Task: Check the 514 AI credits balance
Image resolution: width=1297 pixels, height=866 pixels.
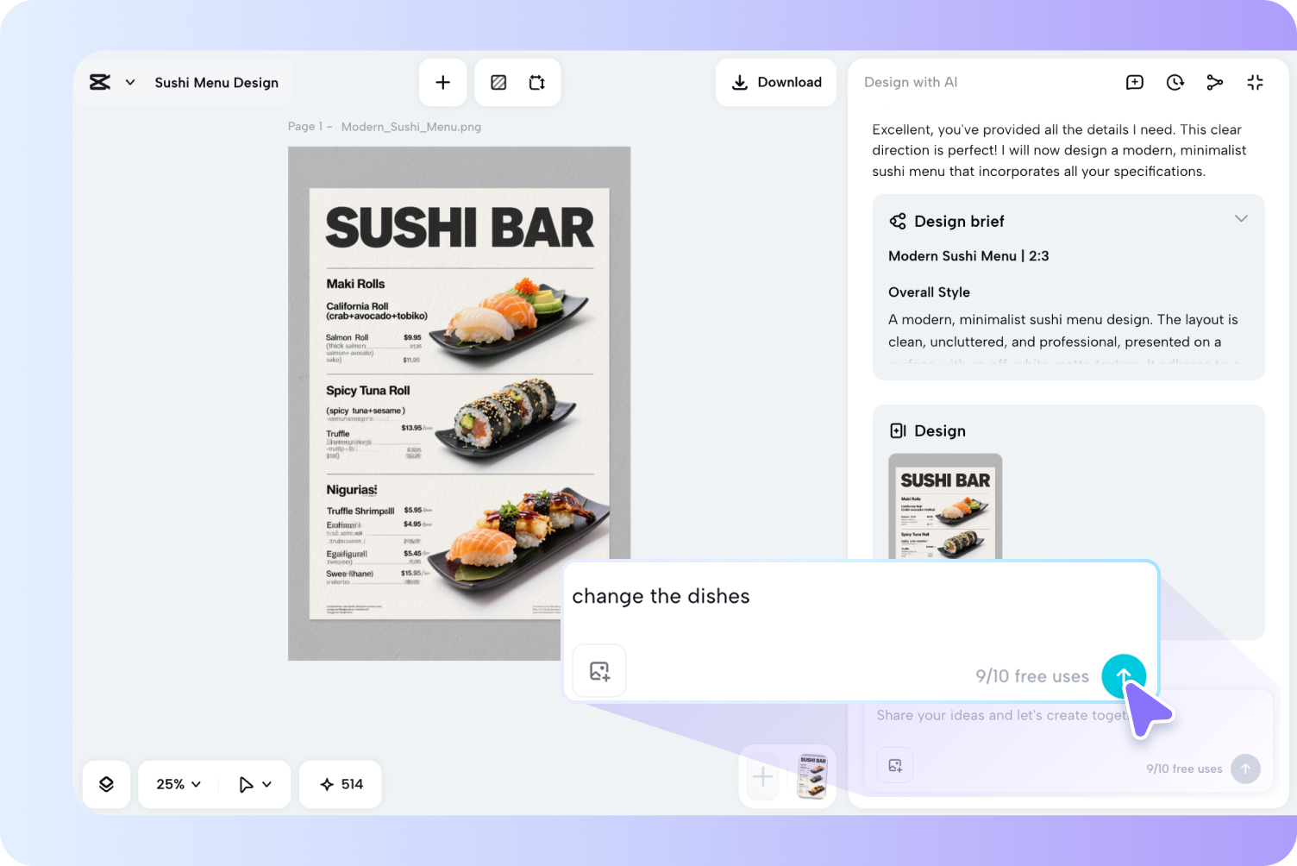Action: [x=340, y=784]
